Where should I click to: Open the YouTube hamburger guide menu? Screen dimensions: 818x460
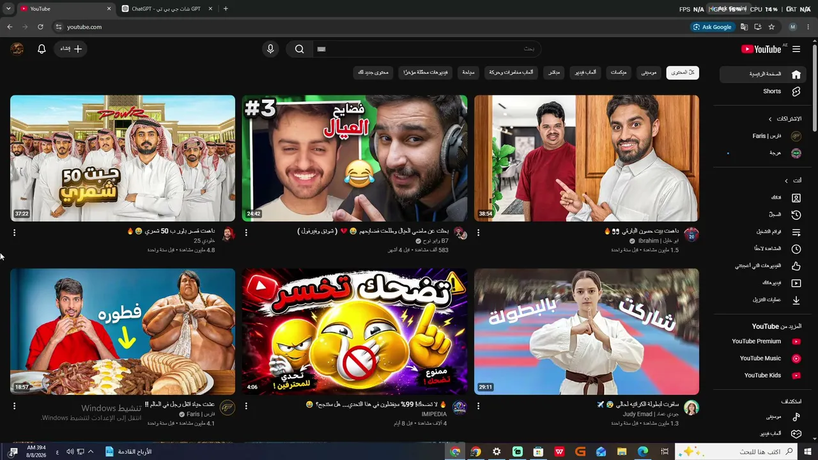click(x=796, y=49)
